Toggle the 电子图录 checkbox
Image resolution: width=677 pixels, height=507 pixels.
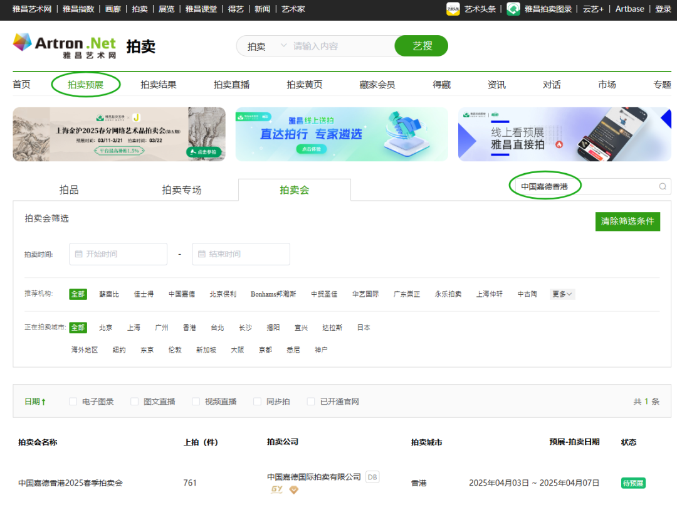pyautogui.click(x=73, y=402)
